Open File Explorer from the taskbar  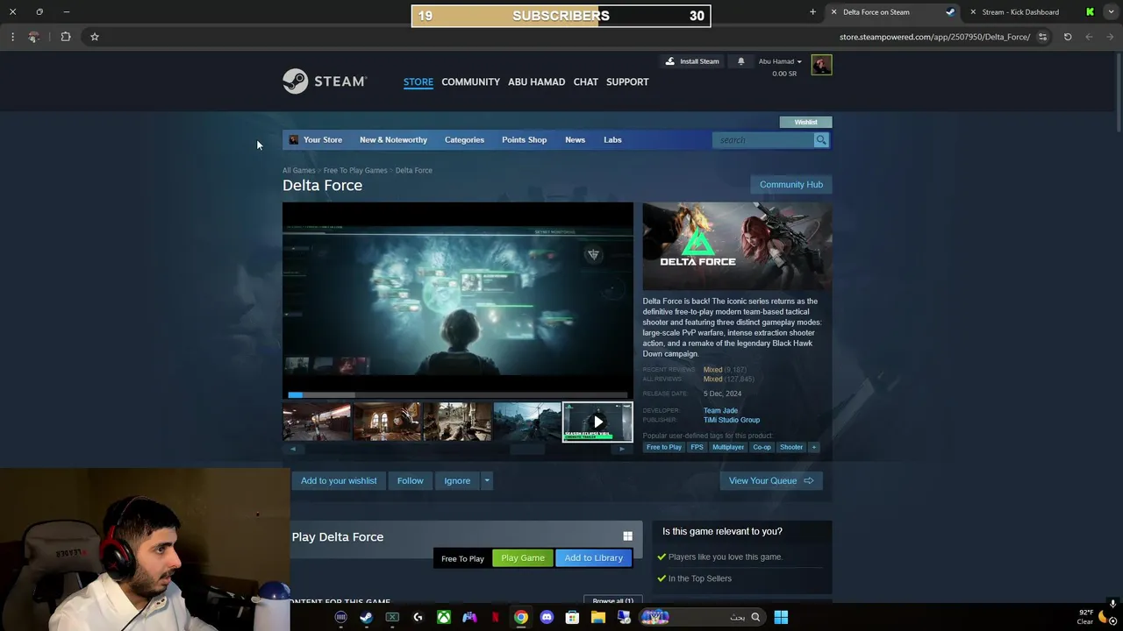pyautogui.click(x=598, y=617)
